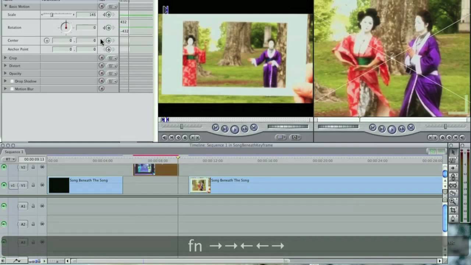Play in to out in Canvas
The width and height of the screenshot is (471, 265).
coord(382,129)
